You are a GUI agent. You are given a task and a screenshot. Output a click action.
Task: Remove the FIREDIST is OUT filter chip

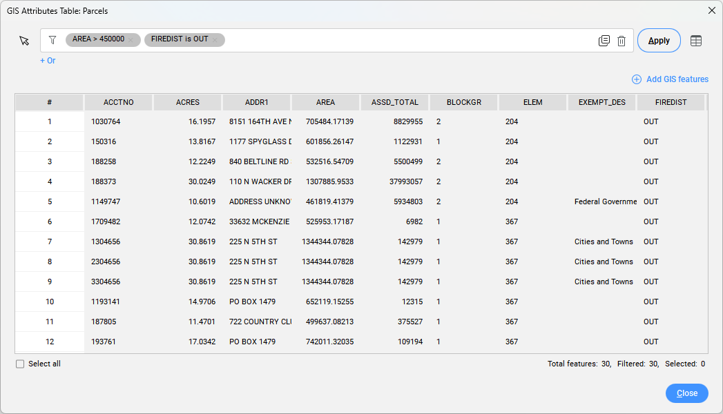215,40
